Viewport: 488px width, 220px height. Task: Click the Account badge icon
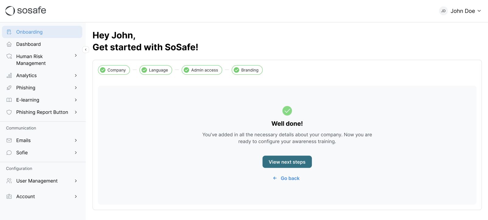click(9, 197)
